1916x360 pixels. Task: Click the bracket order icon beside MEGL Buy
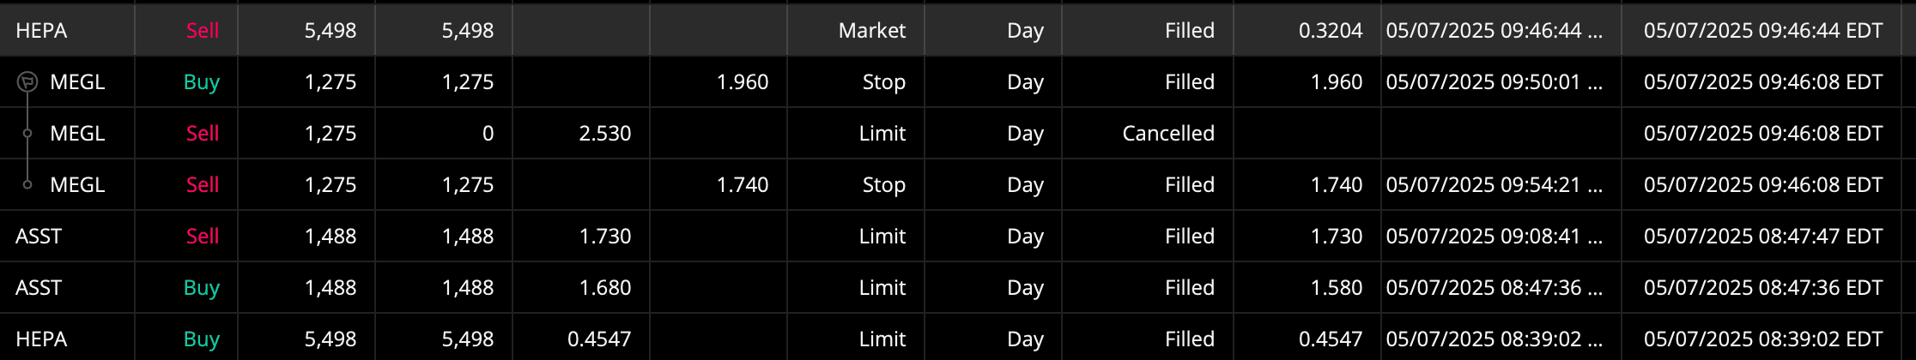click(x=27, y=81)
